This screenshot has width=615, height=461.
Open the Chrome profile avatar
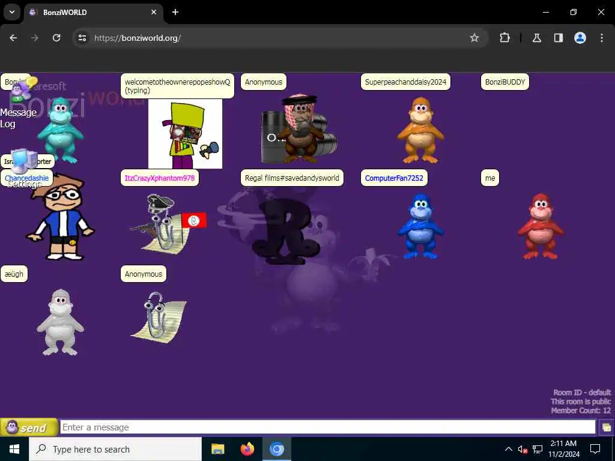580,38
